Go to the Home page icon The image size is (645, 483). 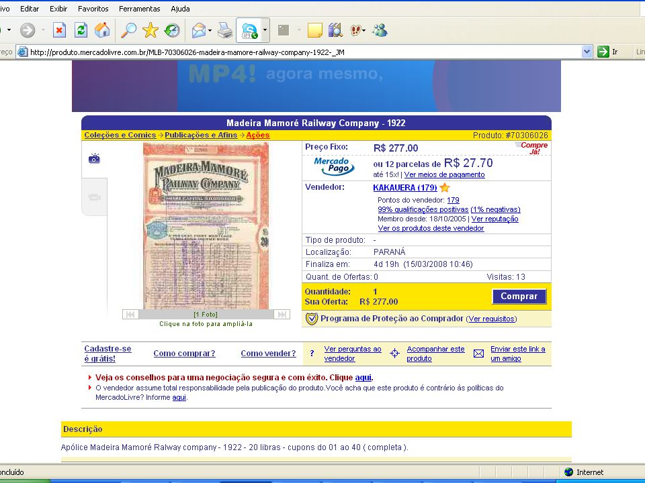(102, 30)
